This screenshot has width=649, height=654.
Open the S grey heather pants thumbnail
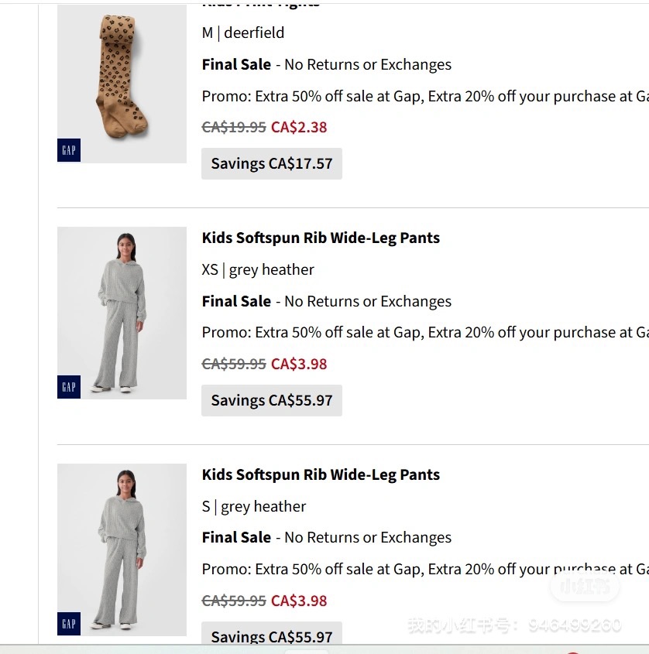pos(122,550)
